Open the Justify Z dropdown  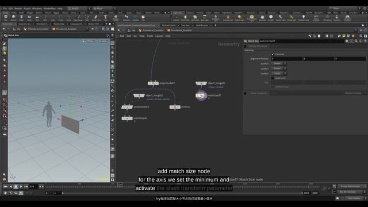pyautogui.click(x=279, y=73)
